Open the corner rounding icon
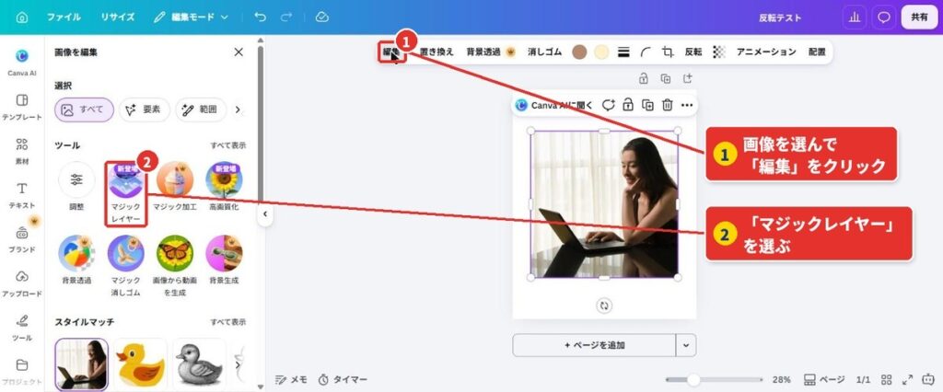 point(646,52)
